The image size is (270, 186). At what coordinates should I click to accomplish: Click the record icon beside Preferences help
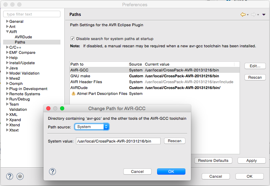point(20,176)
